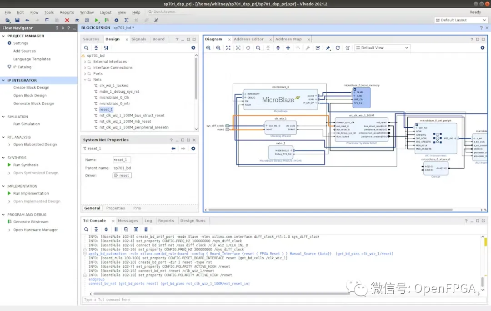Undo the last action with the arrow icon

coord(27,20)
